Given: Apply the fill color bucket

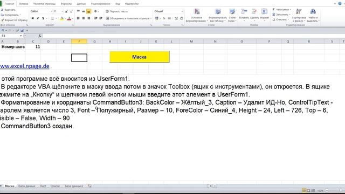Looking at the screenshot, I should (62, 18).
